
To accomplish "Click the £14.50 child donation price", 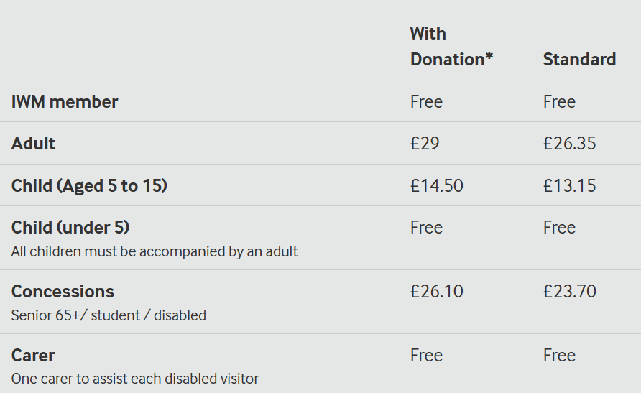I will point(437,185).
